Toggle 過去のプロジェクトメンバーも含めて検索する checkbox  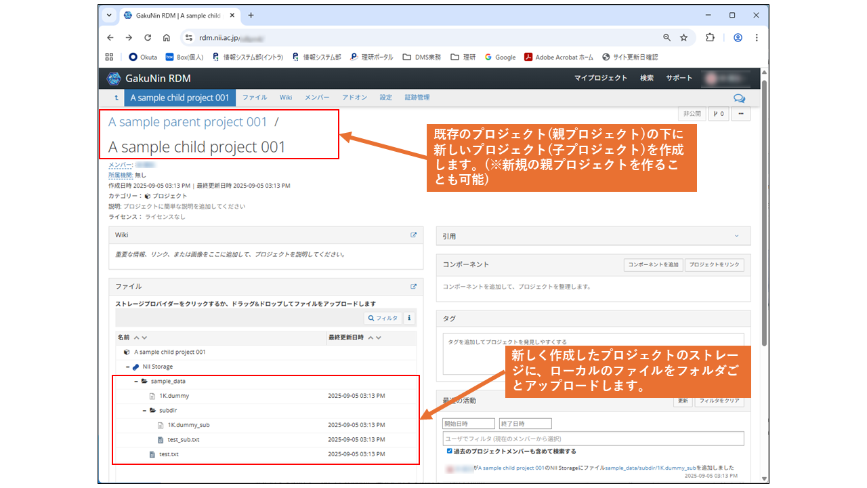pyautogui.click(x=450, y=451)
